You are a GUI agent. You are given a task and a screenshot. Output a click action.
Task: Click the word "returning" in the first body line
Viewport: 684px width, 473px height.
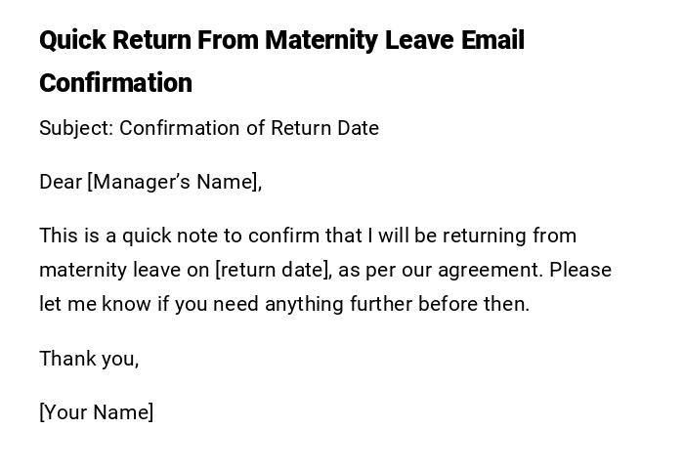(x=482, y=236)
